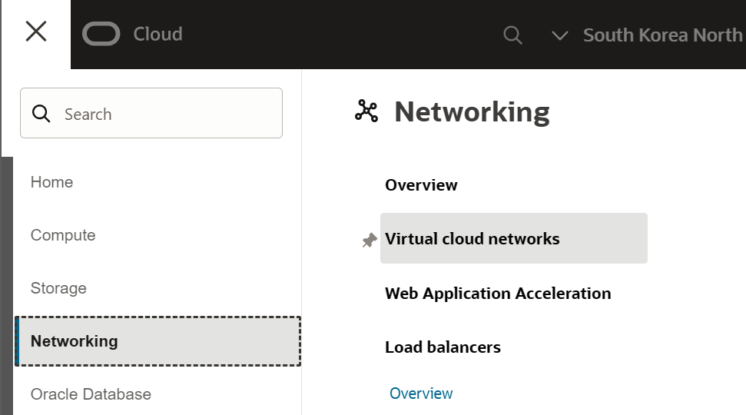The width and height of the screenshot is (746, 415).
Task: Click the Load balancers heading
Action: (x=443, y=347)
